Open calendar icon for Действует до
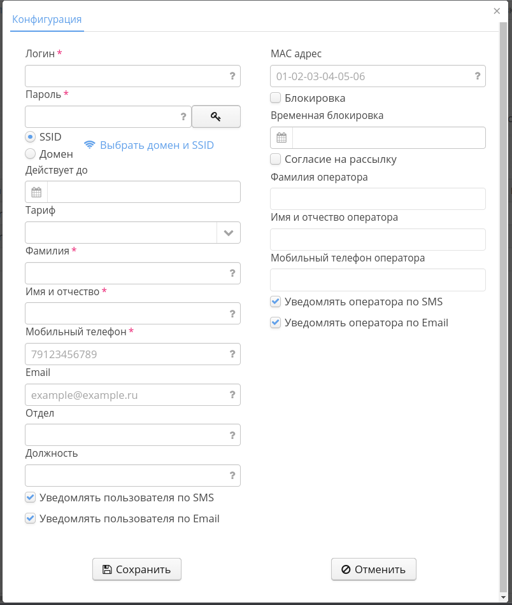This screenshot has height=605, width=512. 36,192
